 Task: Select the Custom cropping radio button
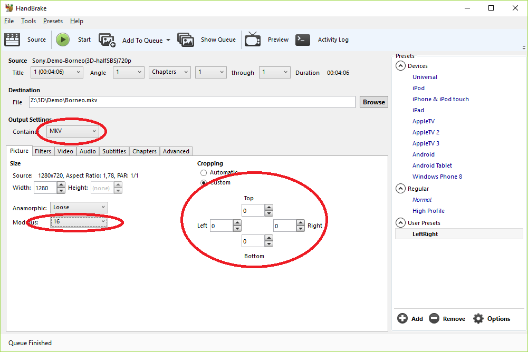[x=204, y=183]
